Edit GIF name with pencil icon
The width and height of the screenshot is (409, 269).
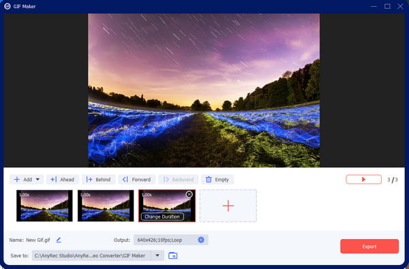(59, 240)
